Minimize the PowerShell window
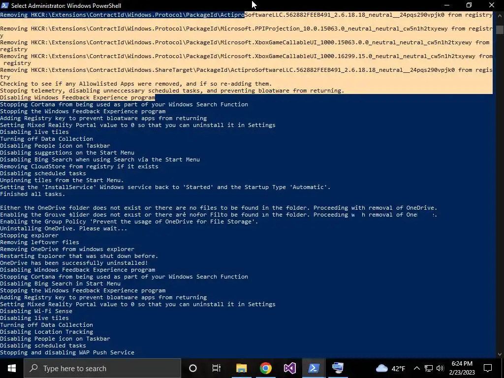This screenshot has height=378, width=504. pos(447,5)
